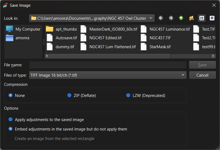Select the None compression option
The image size is (220, 150).
(11, 95)
